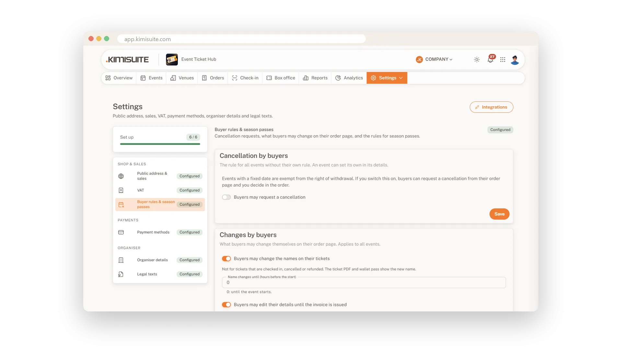Open the Event Ticket Hub app icon
Viewport: 622px width, 350px height.
click(x=172, y=60)
